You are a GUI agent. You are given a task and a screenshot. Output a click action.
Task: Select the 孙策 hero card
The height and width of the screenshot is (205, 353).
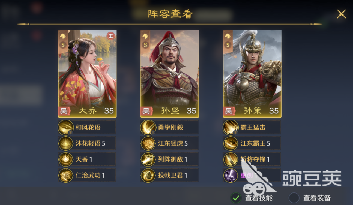[252, 74]
